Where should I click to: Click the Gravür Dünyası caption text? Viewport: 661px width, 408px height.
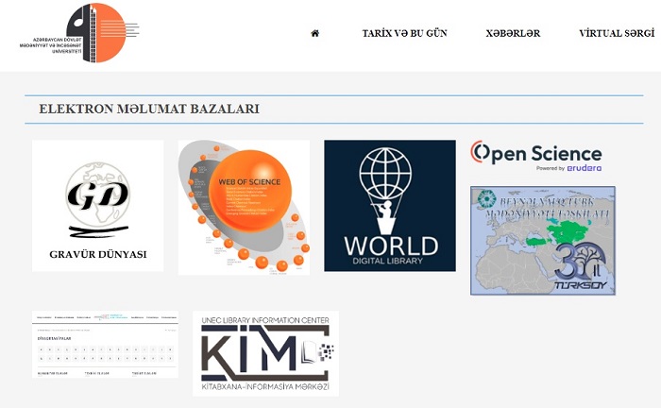pos(97,254)
